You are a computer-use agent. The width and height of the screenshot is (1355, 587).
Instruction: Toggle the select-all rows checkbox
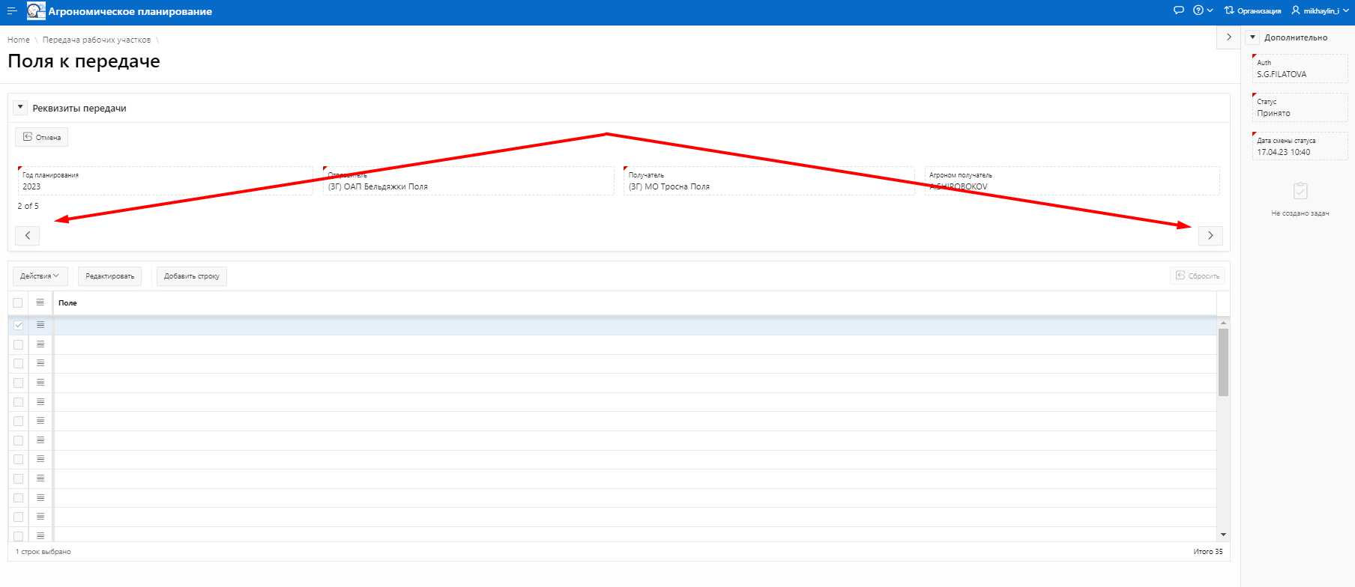click(18, 303)
